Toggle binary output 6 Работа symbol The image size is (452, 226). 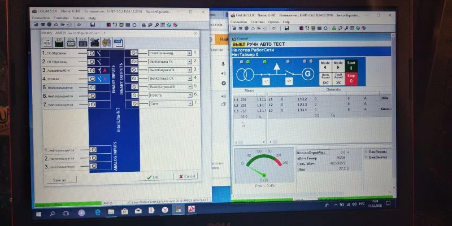(x=134, y=95)
